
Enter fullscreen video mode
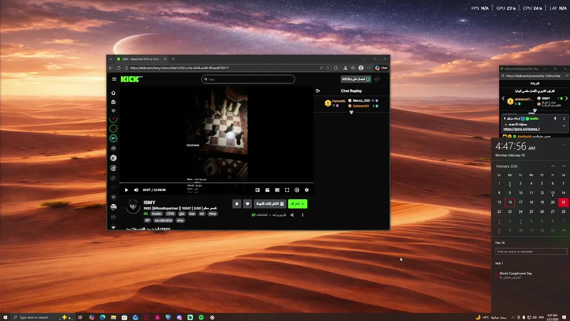pos(287,190)
